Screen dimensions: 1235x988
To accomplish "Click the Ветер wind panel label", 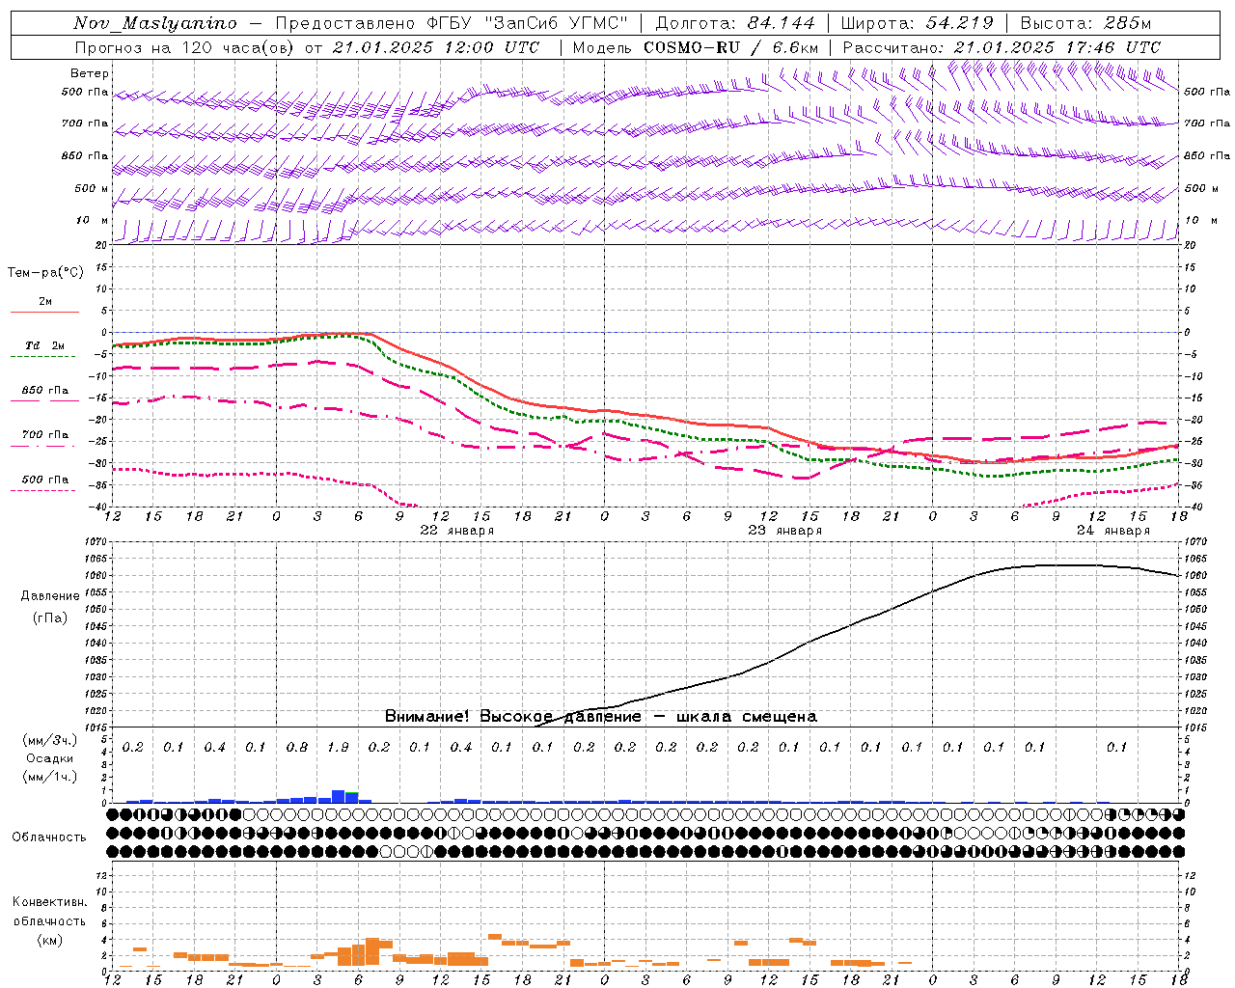I will [90, 73].
